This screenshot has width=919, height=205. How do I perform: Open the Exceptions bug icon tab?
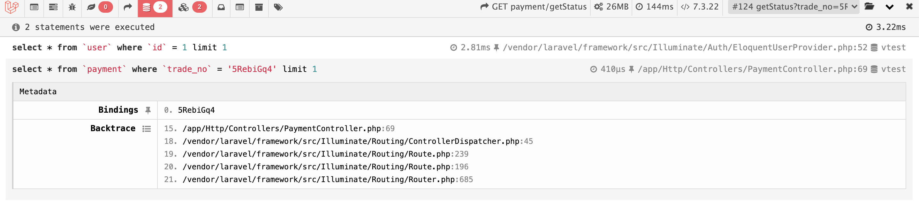coord(72,7)
